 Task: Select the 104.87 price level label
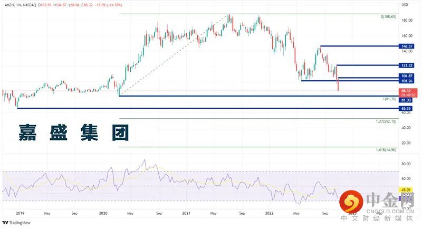pos(407,76)
